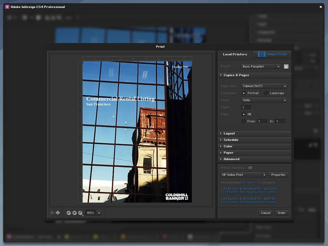Switch to the Online Print tab

(272, 54)
